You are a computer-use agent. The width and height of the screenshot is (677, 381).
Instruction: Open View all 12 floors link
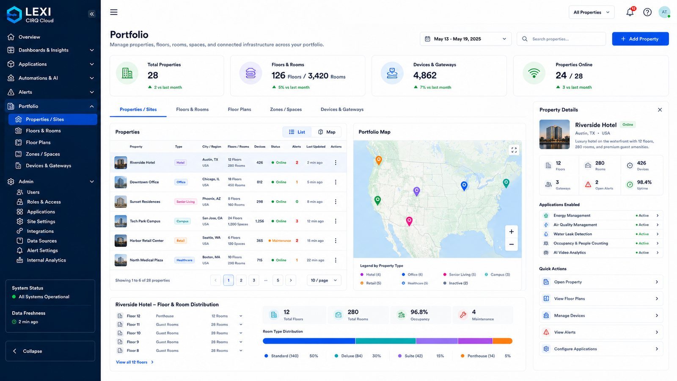(135, 362)
